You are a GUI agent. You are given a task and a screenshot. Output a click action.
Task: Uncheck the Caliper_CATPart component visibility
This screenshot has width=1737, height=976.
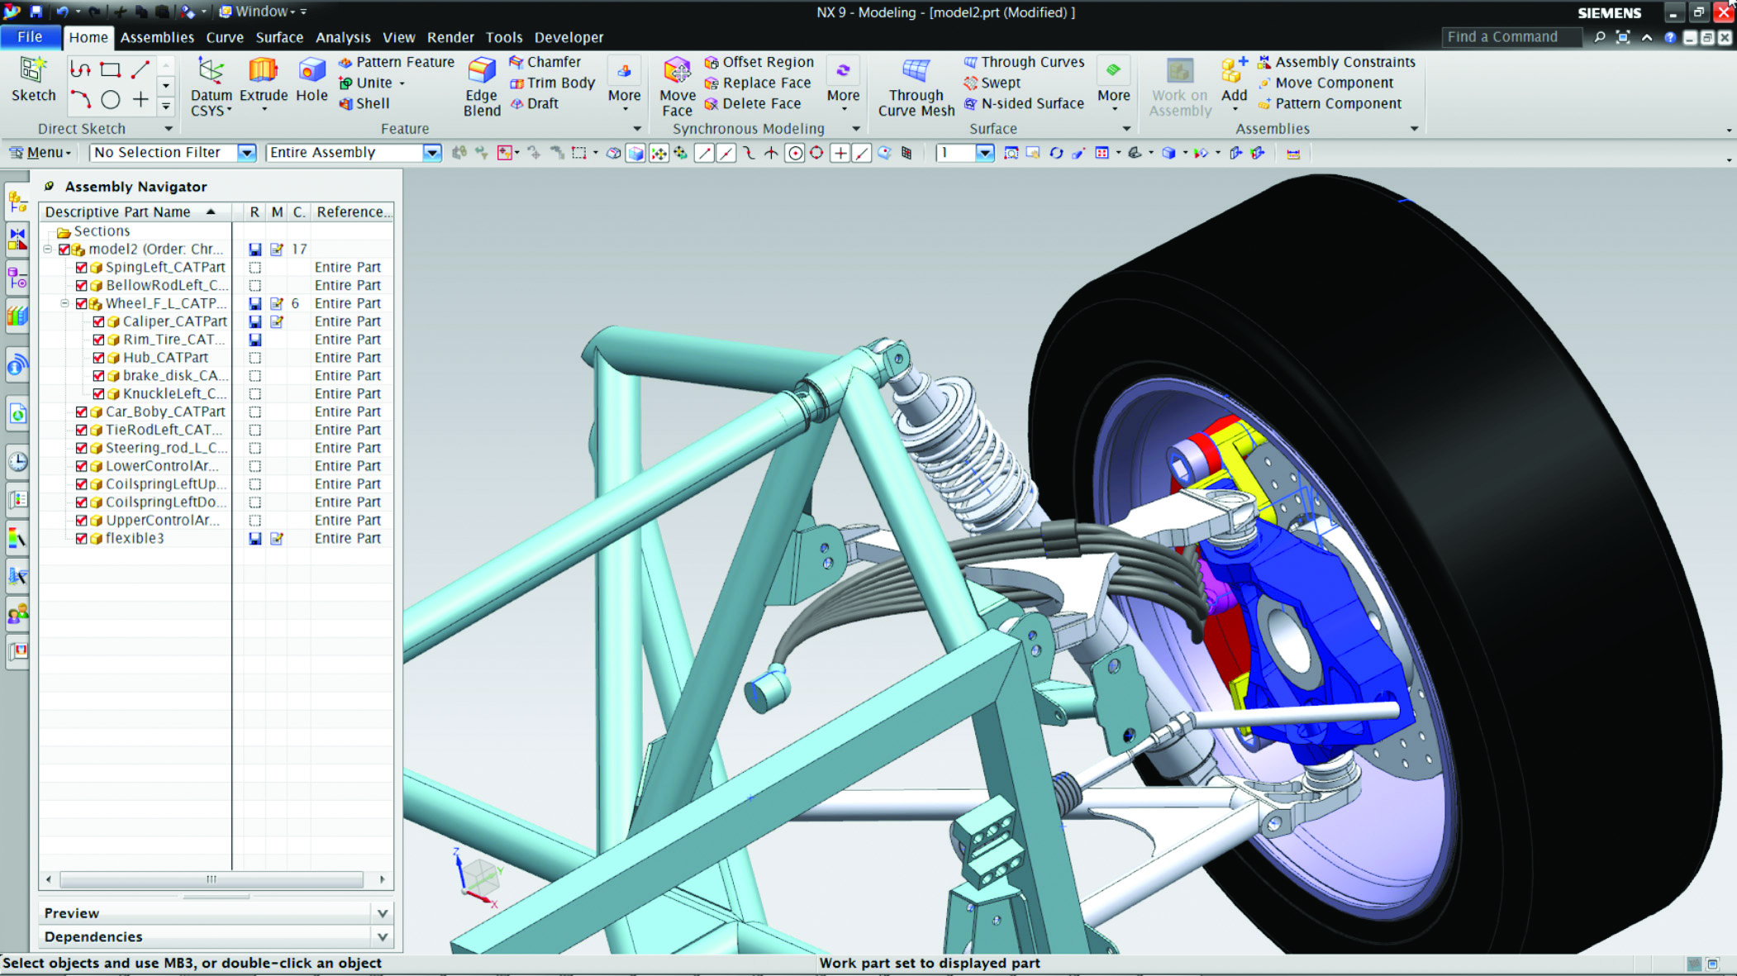point(98,321)
